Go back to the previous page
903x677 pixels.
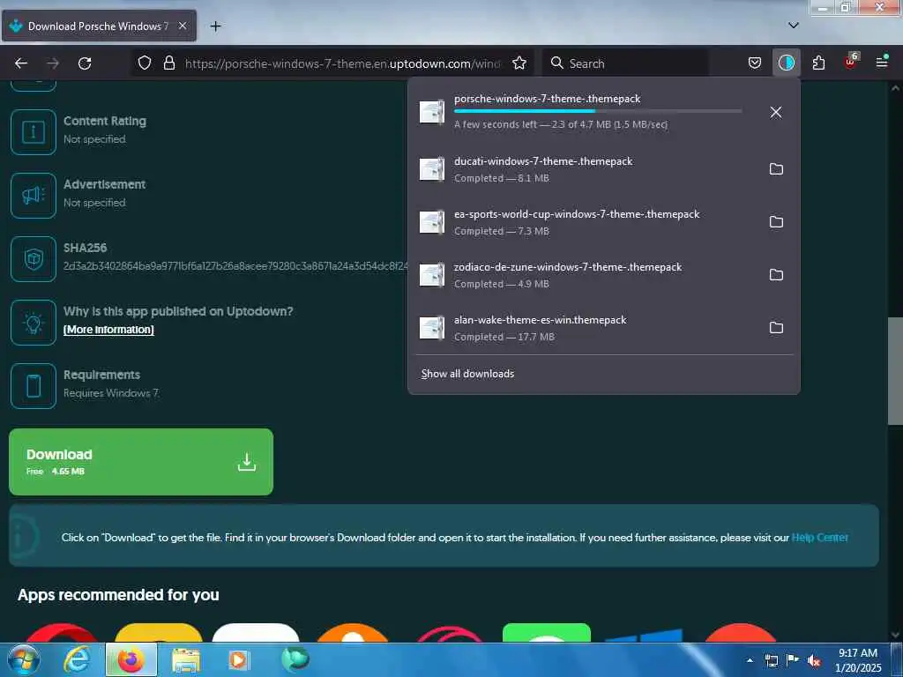(x=21, y=63)
